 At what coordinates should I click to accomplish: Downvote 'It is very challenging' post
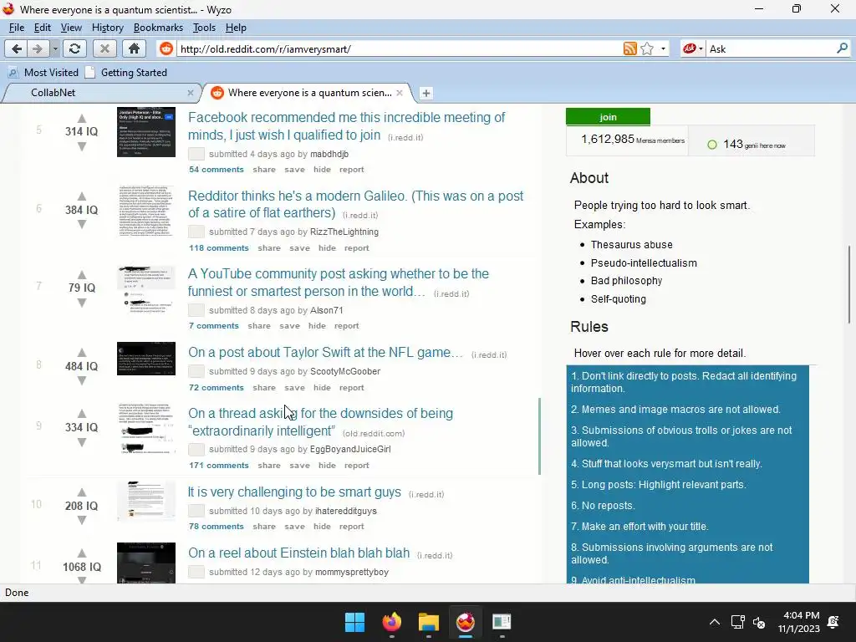(x=81, y=520)
